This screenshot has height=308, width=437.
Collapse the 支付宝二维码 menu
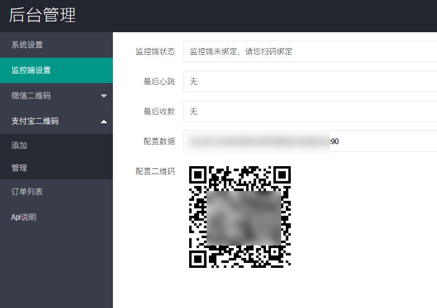click(x=56, y=121)
